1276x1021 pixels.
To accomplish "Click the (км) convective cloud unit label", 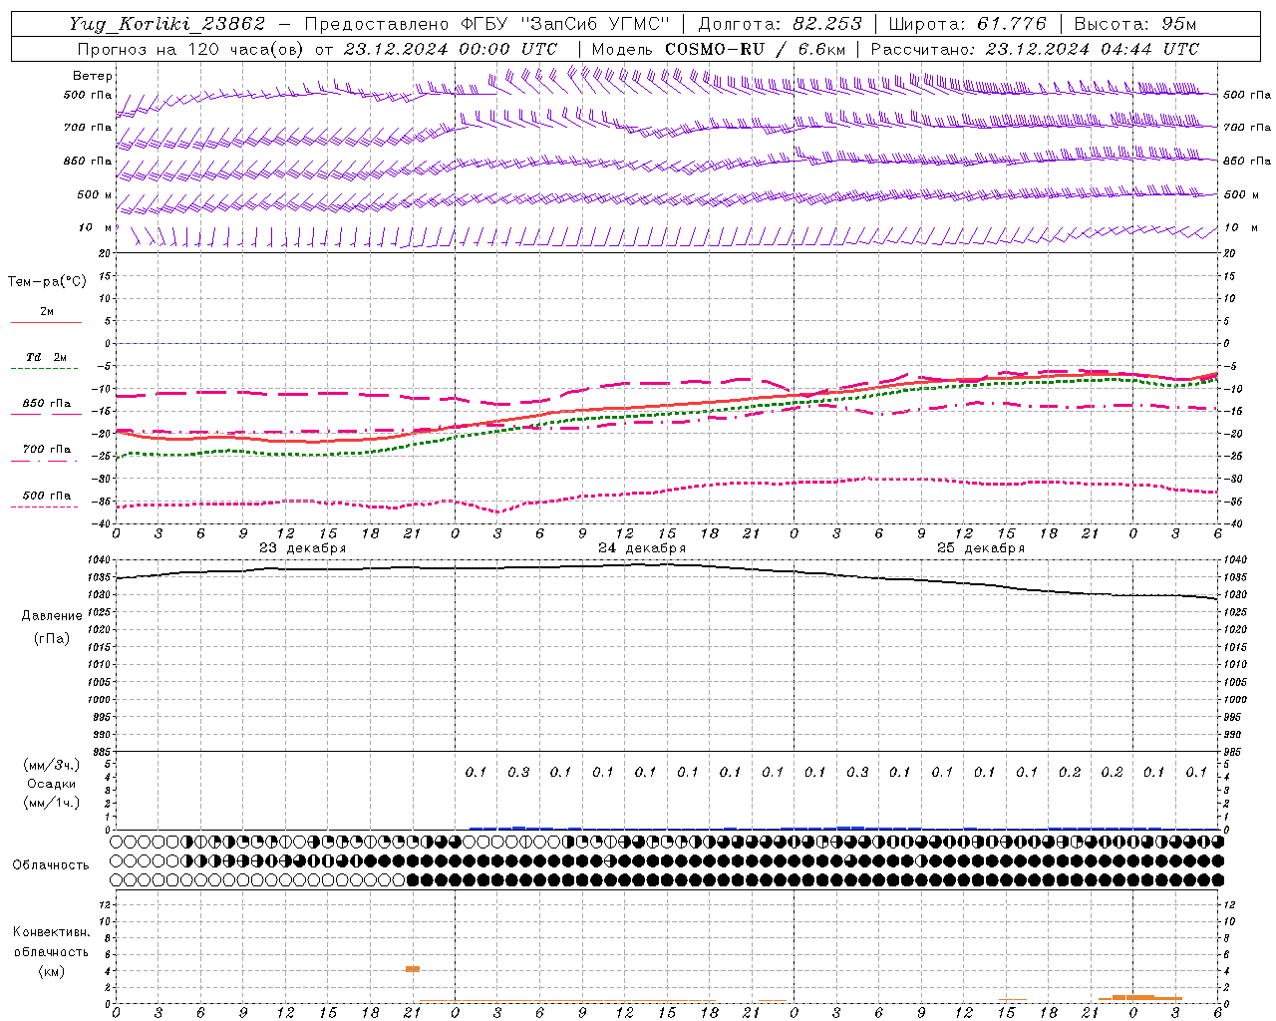I will coord(52,971).
